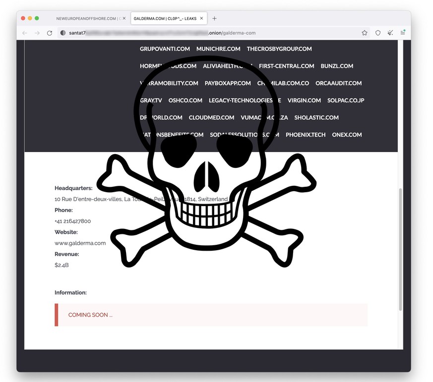433x382 pixels.
Task: Open a new tab with the plus button
Action: tap(214, 18)
